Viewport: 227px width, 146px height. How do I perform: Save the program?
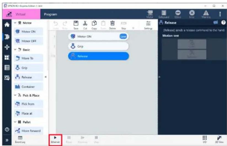click(x=76, y=25)
